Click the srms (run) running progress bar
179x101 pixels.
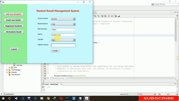tap(140, 94)
